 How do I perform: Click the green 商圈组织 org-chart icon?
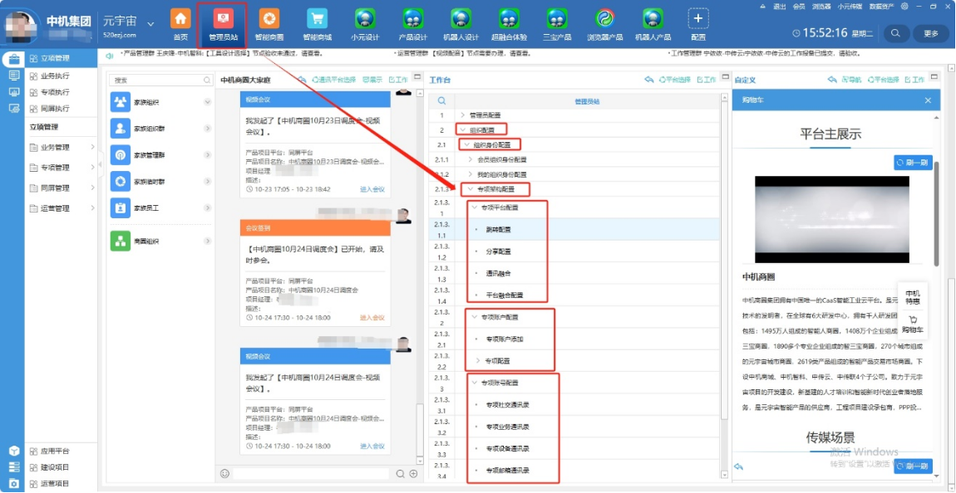coord(120,241)
